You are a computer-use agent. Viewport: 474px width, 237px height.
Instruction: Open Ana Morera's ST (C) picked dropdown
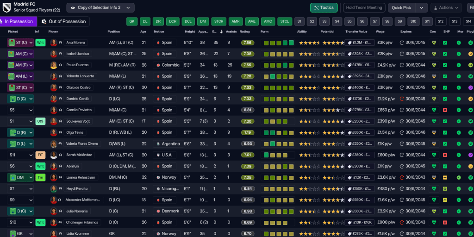[20, 43]
